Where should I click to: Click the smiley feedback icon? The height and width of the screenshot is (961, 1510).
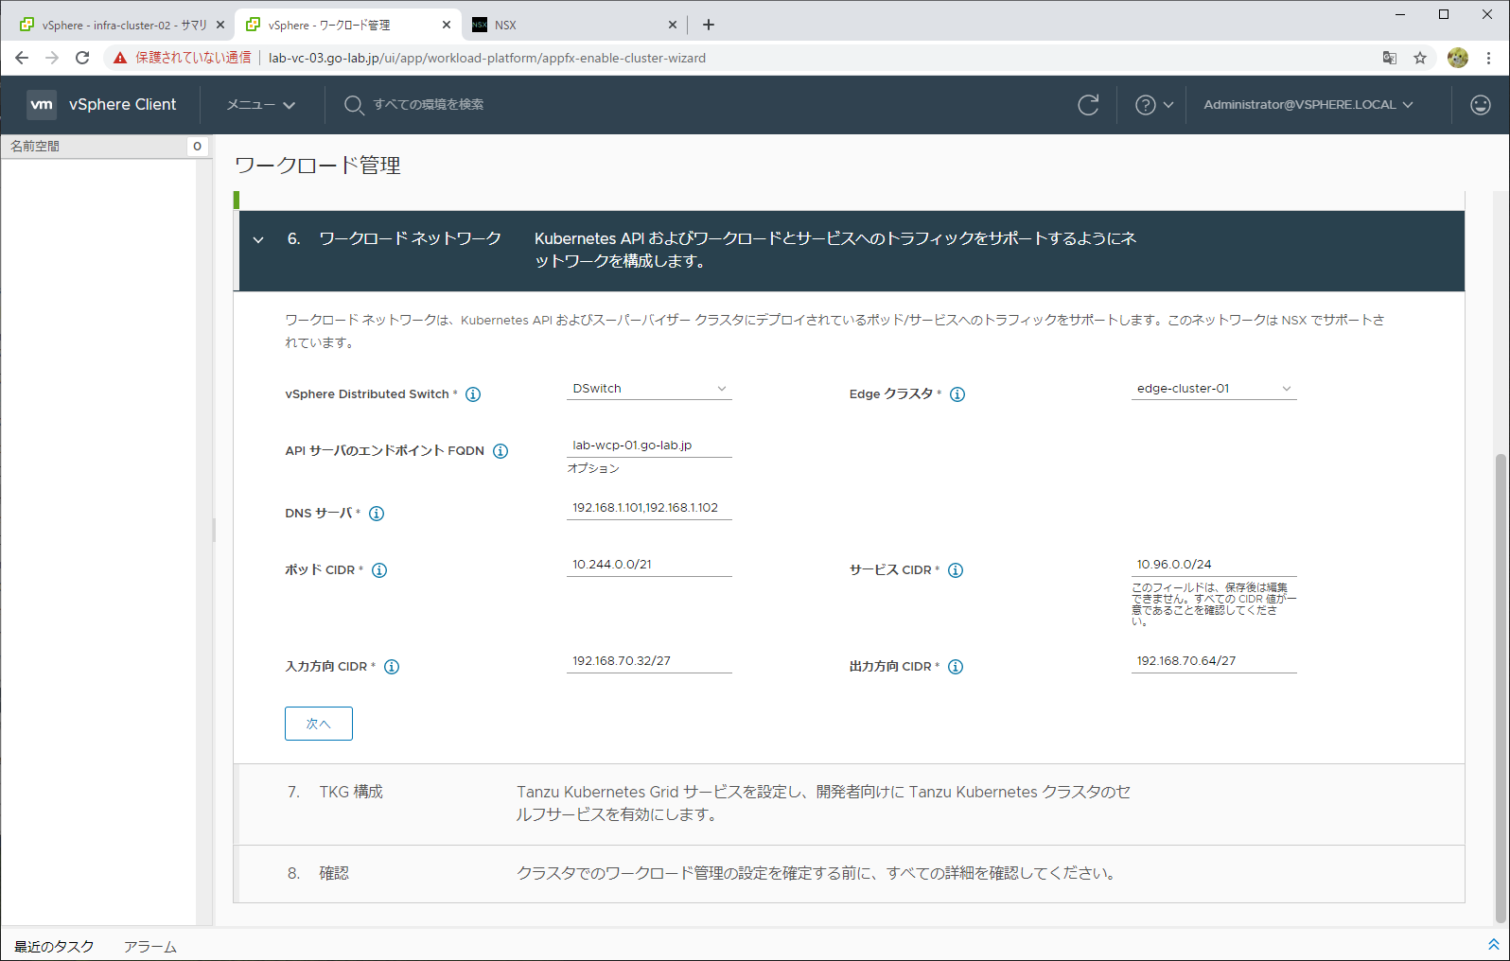(x=1481, y=105)
